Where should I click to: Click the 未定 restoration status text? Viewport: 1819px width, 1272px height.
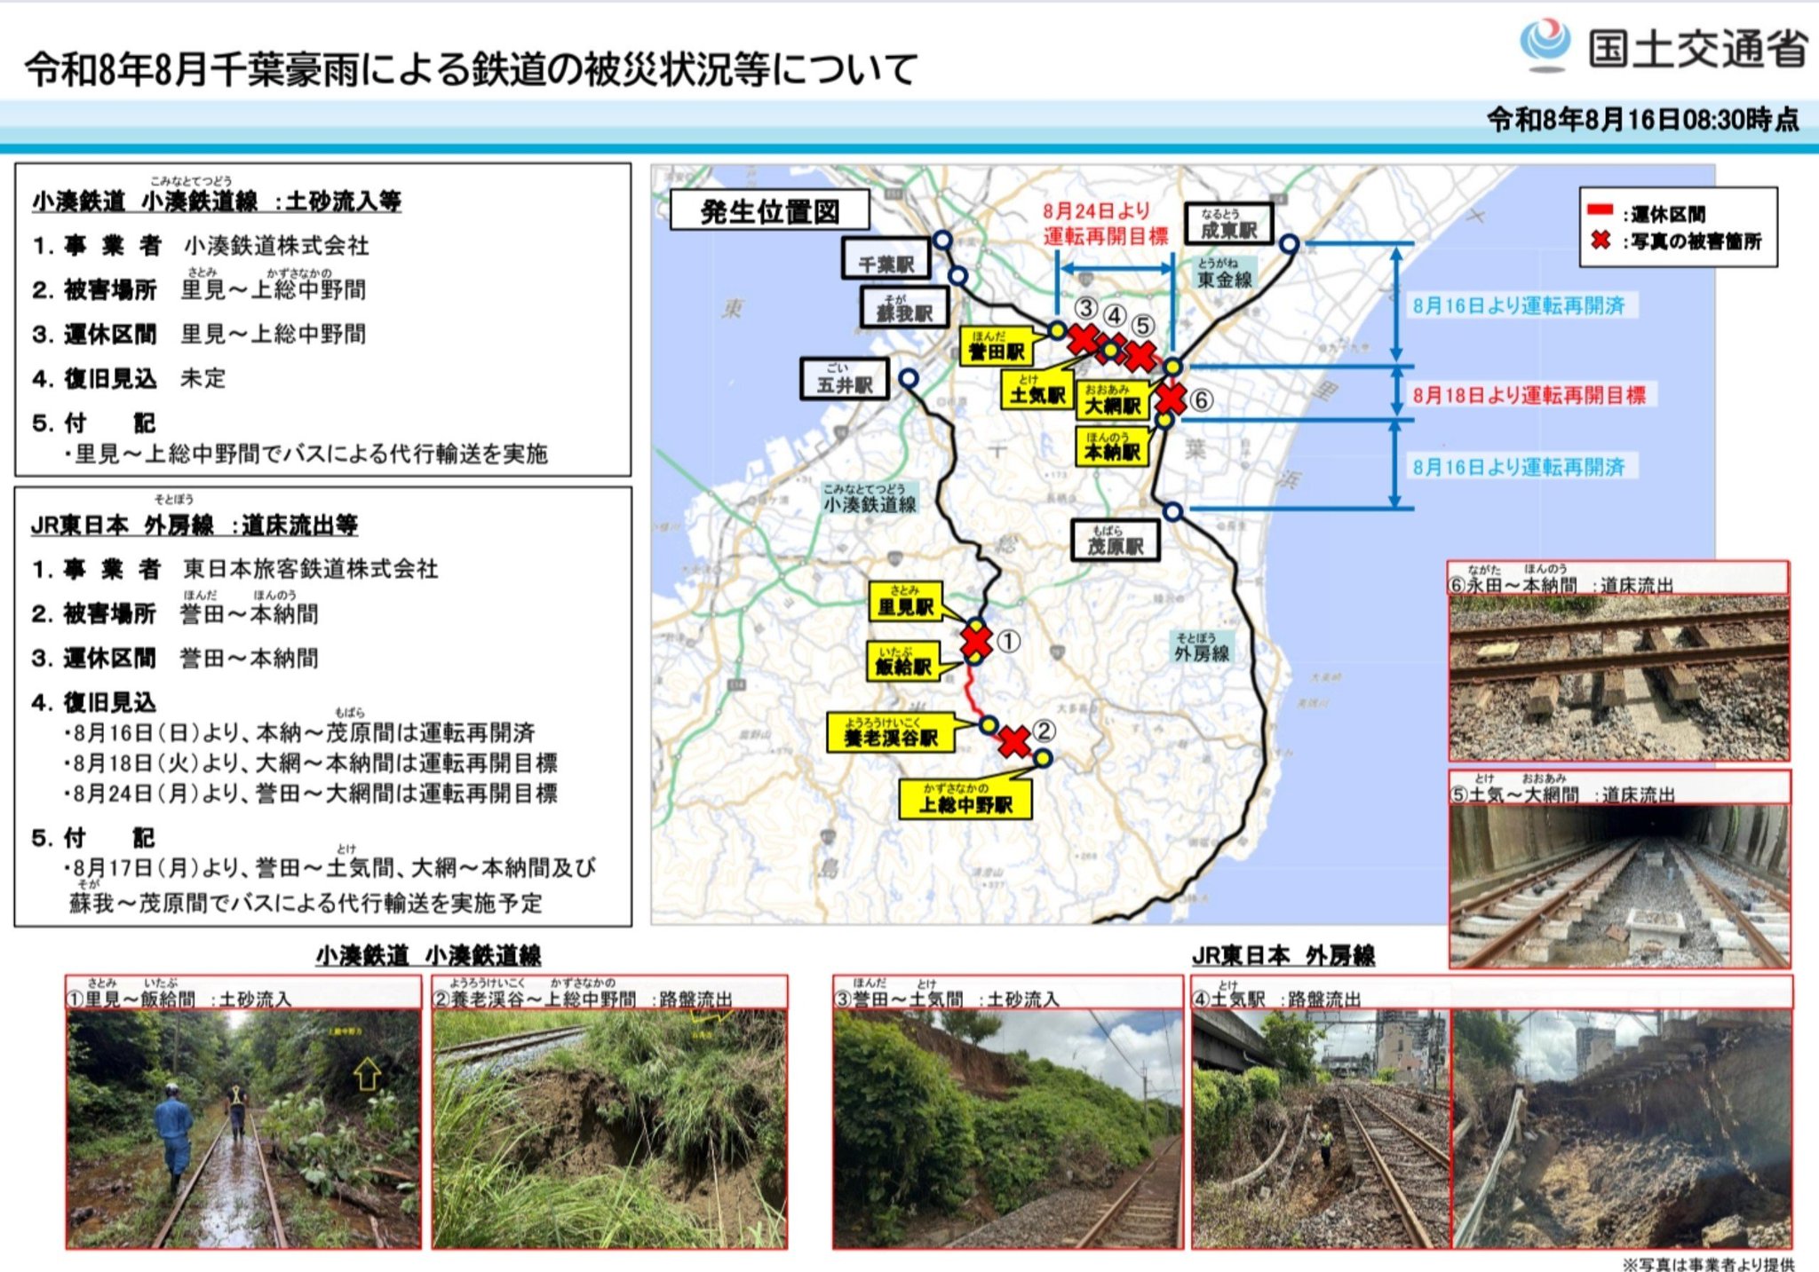[x=203, y=378]
